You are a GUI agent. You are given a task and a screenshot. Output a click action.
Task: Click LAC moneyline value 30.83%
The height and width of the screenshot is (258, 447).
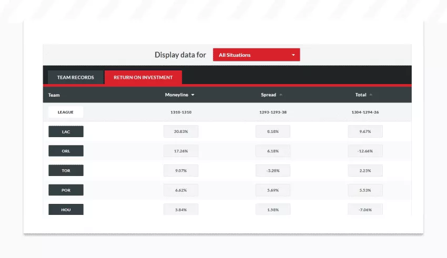click(181, 131)
